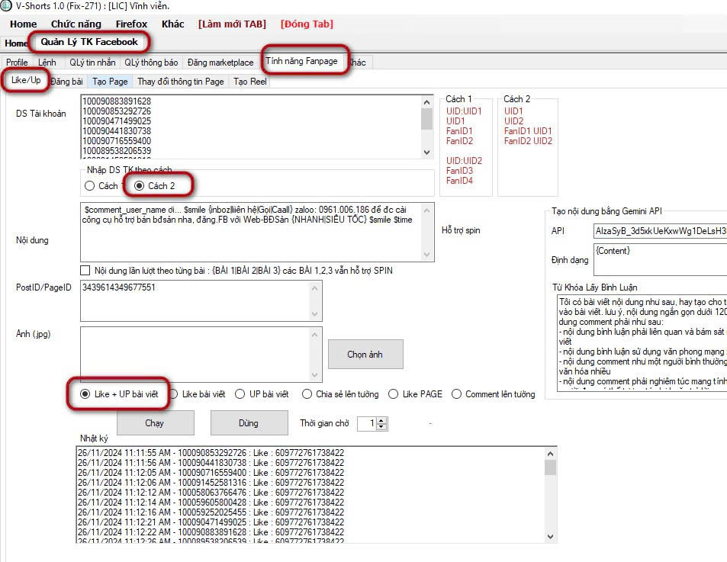Viewport: 727px width, 562px height.
Task: Click down arrow of PostID/PageID box scrollbar
Action: (315, 314)
